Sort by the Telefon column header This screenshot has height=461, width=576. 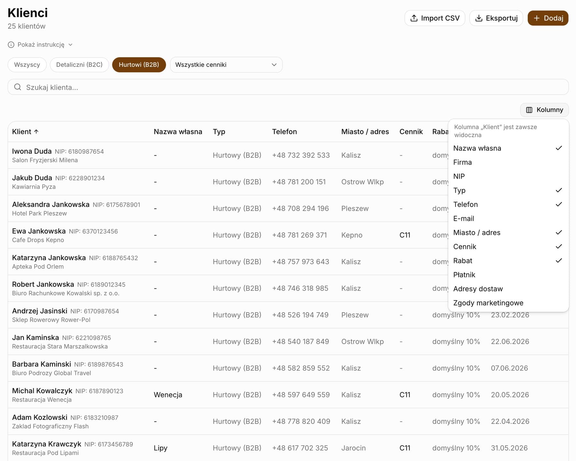point(284,132)
